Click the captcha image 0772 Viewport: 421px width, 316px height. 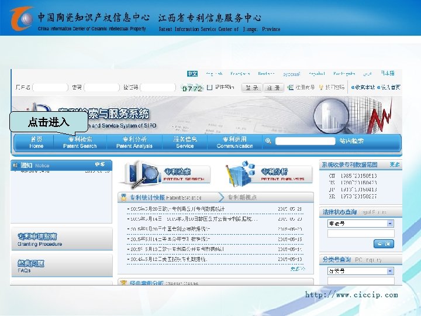point(192,88)
